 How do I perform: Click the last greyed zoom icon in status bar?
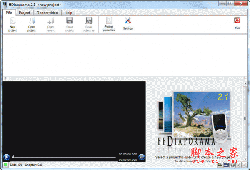(245, 165)
